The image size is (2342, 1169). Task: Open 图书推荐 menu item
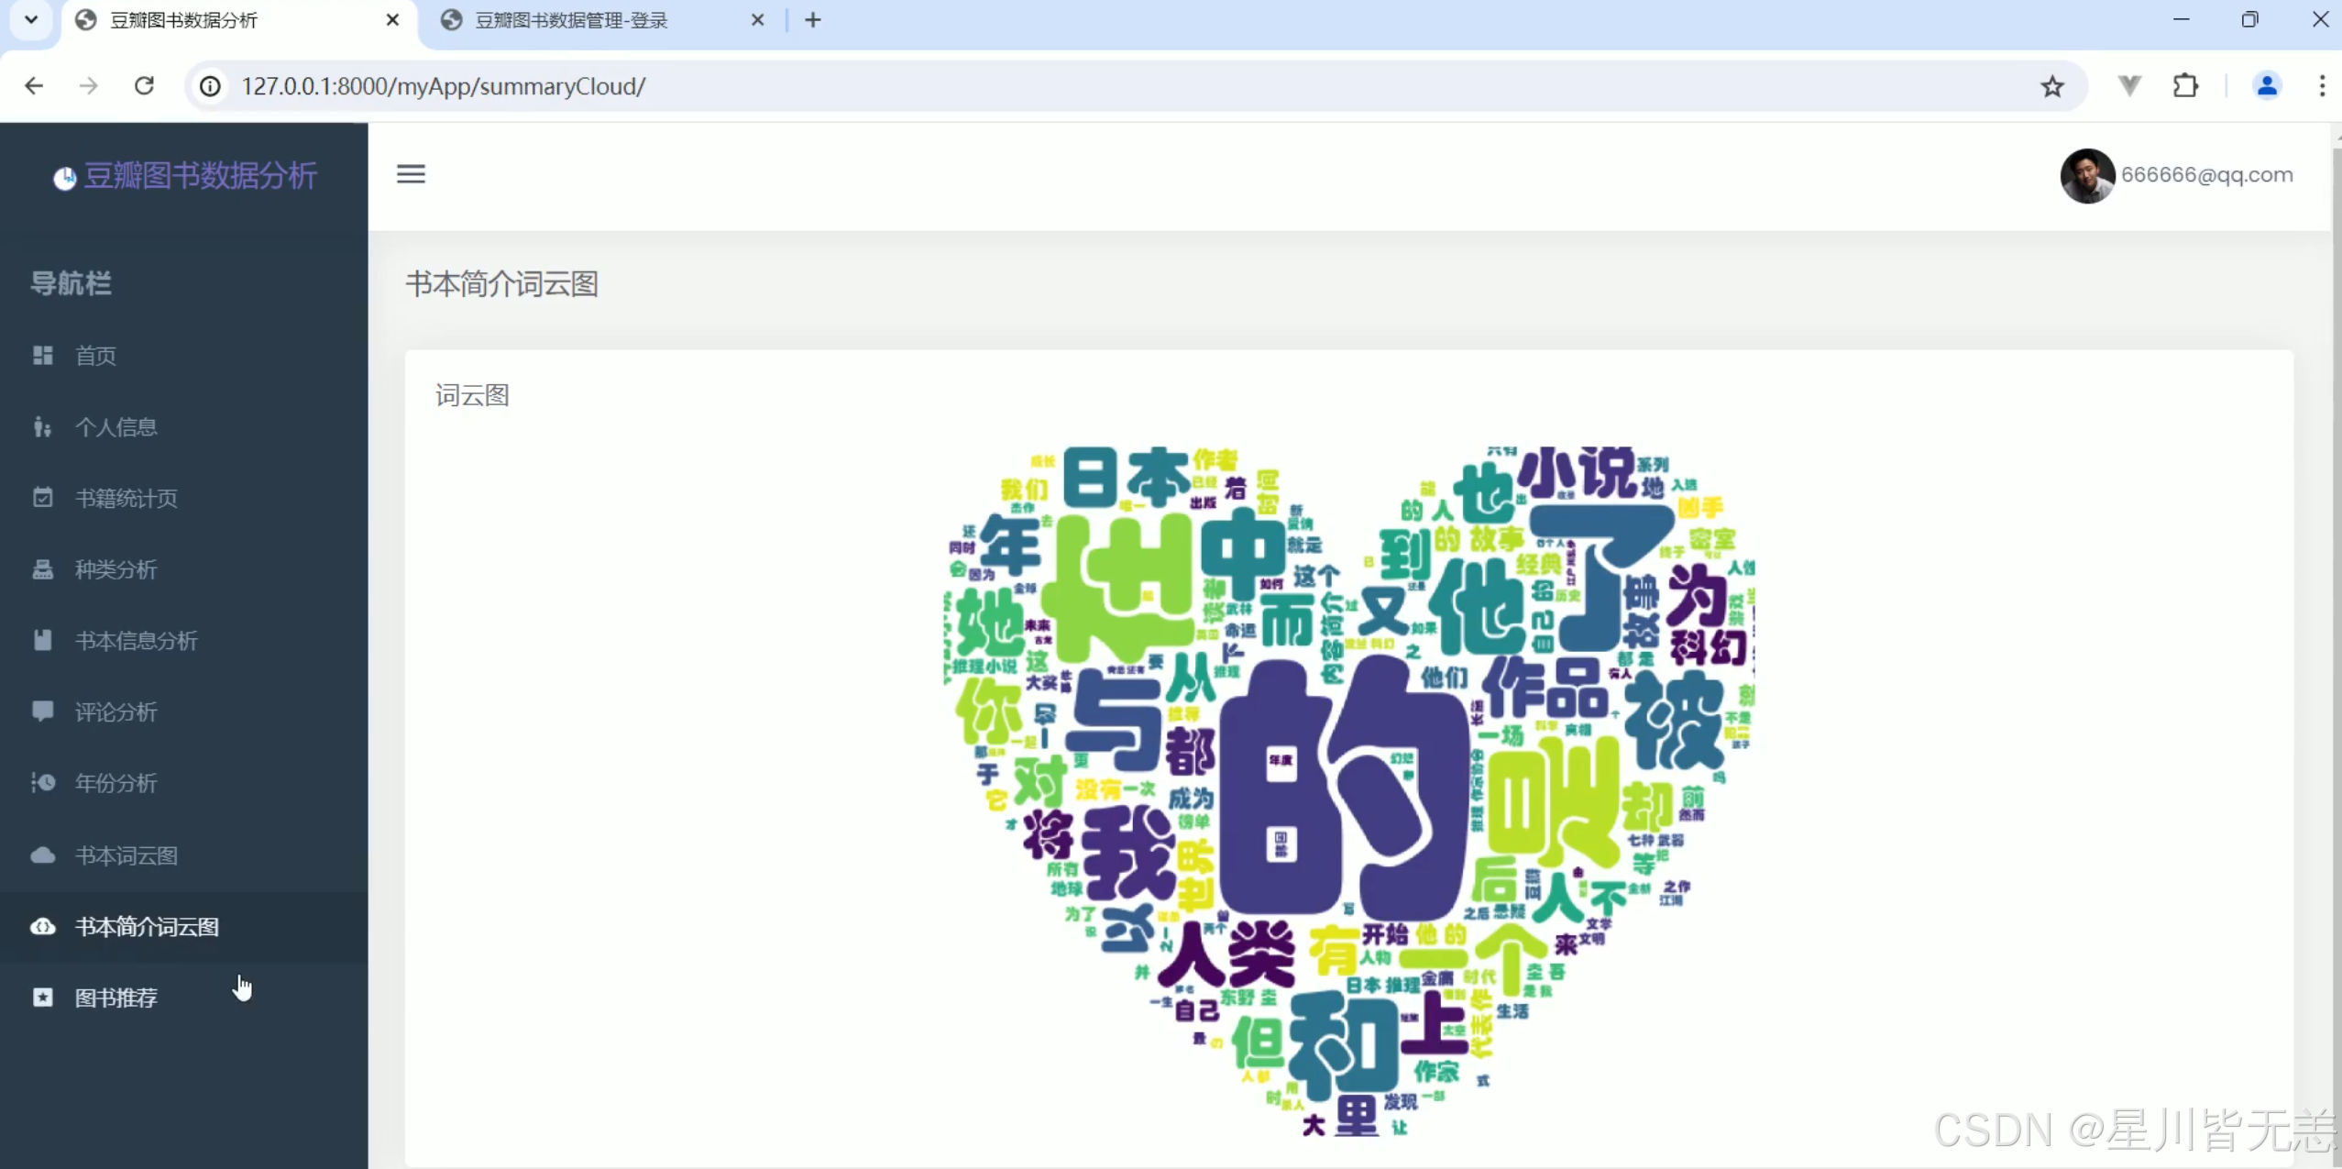116,998
